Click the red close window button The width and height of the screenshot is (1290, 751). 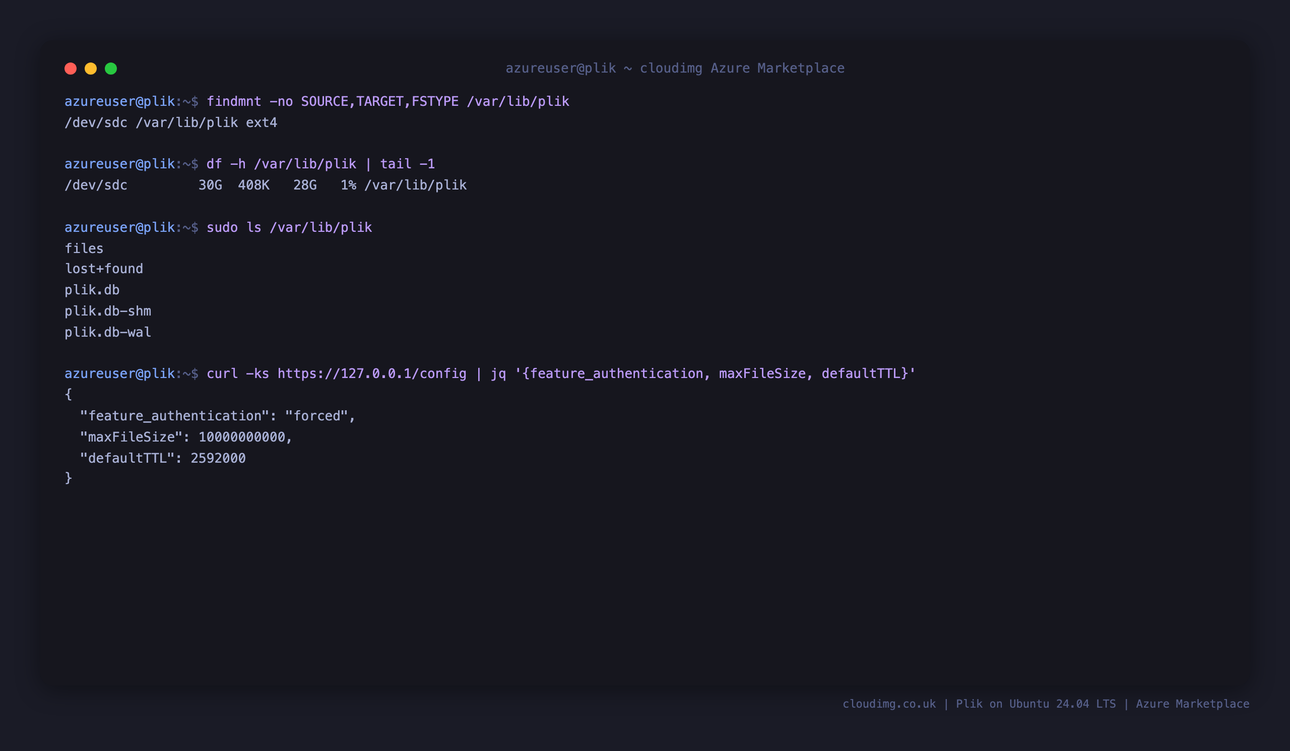(x=71, y=69)
